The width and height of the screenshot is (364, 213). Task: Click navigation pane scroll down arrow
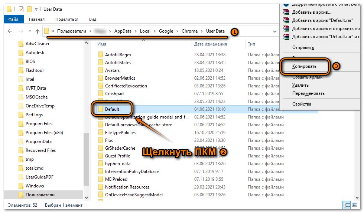pos(86,198)
